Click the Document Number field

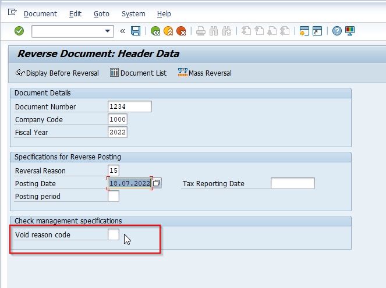pos(130,106)
